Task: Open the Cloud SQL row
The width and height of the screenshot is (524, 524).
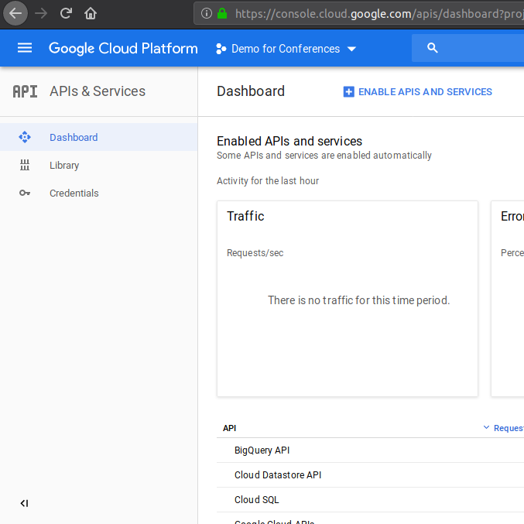Action: 370,499
